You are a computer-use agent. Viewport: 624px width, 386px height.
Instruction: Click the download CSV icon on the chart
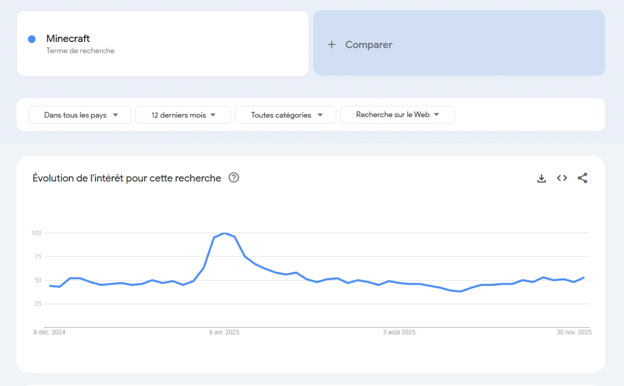click(x=541, y=178)
